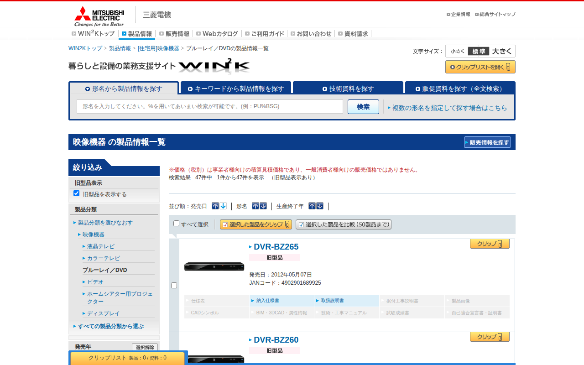The image size is (584, 365).
Task: Open the DVR-BZ265 product link
Action: click(276, 247)
